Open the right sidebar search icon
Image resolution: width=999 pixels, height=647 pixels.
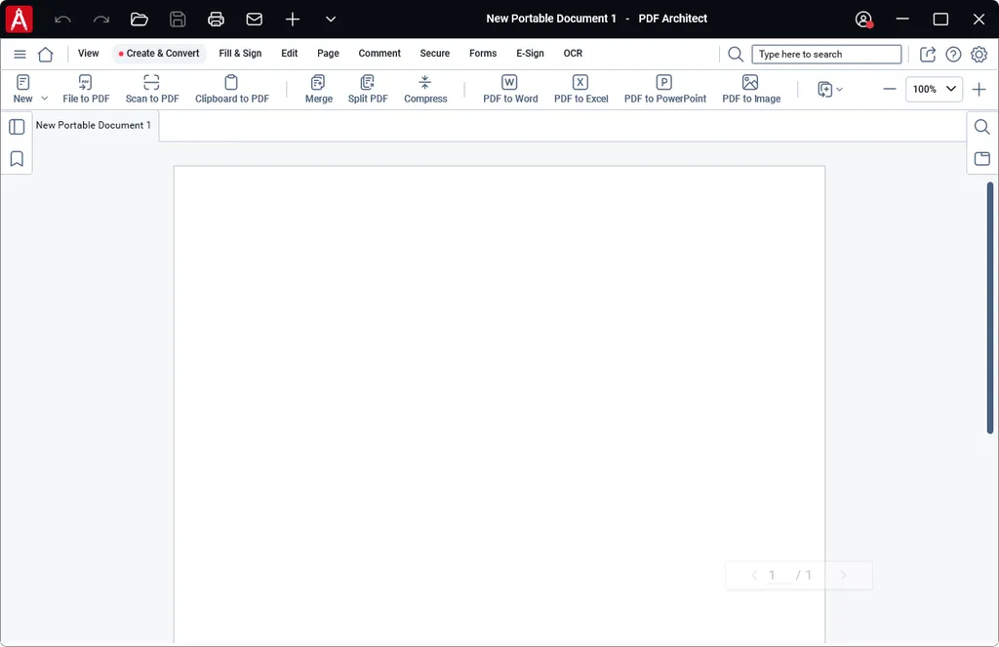(x=981, y=127)
